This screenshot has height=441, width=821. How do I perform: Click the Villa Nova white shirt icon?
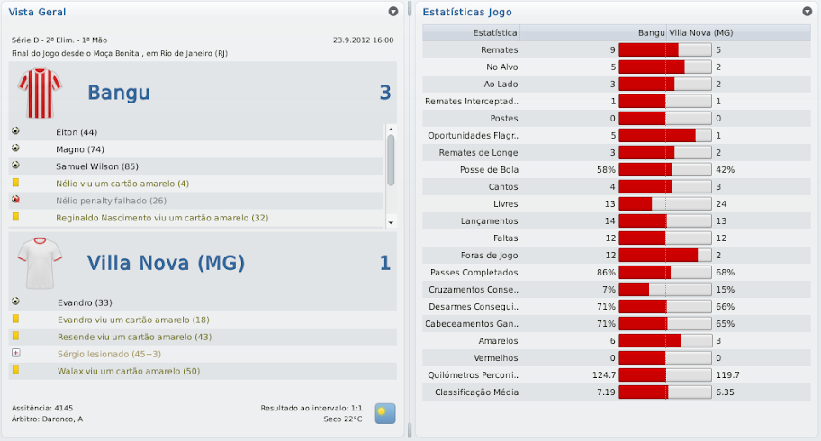[40, 263]
